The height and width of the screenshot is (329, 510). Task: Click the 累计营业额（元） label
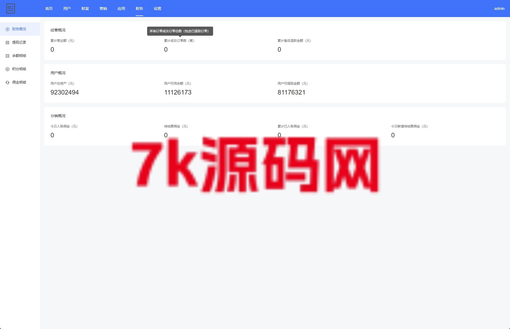pyautogui.click(x=63, y=41)
